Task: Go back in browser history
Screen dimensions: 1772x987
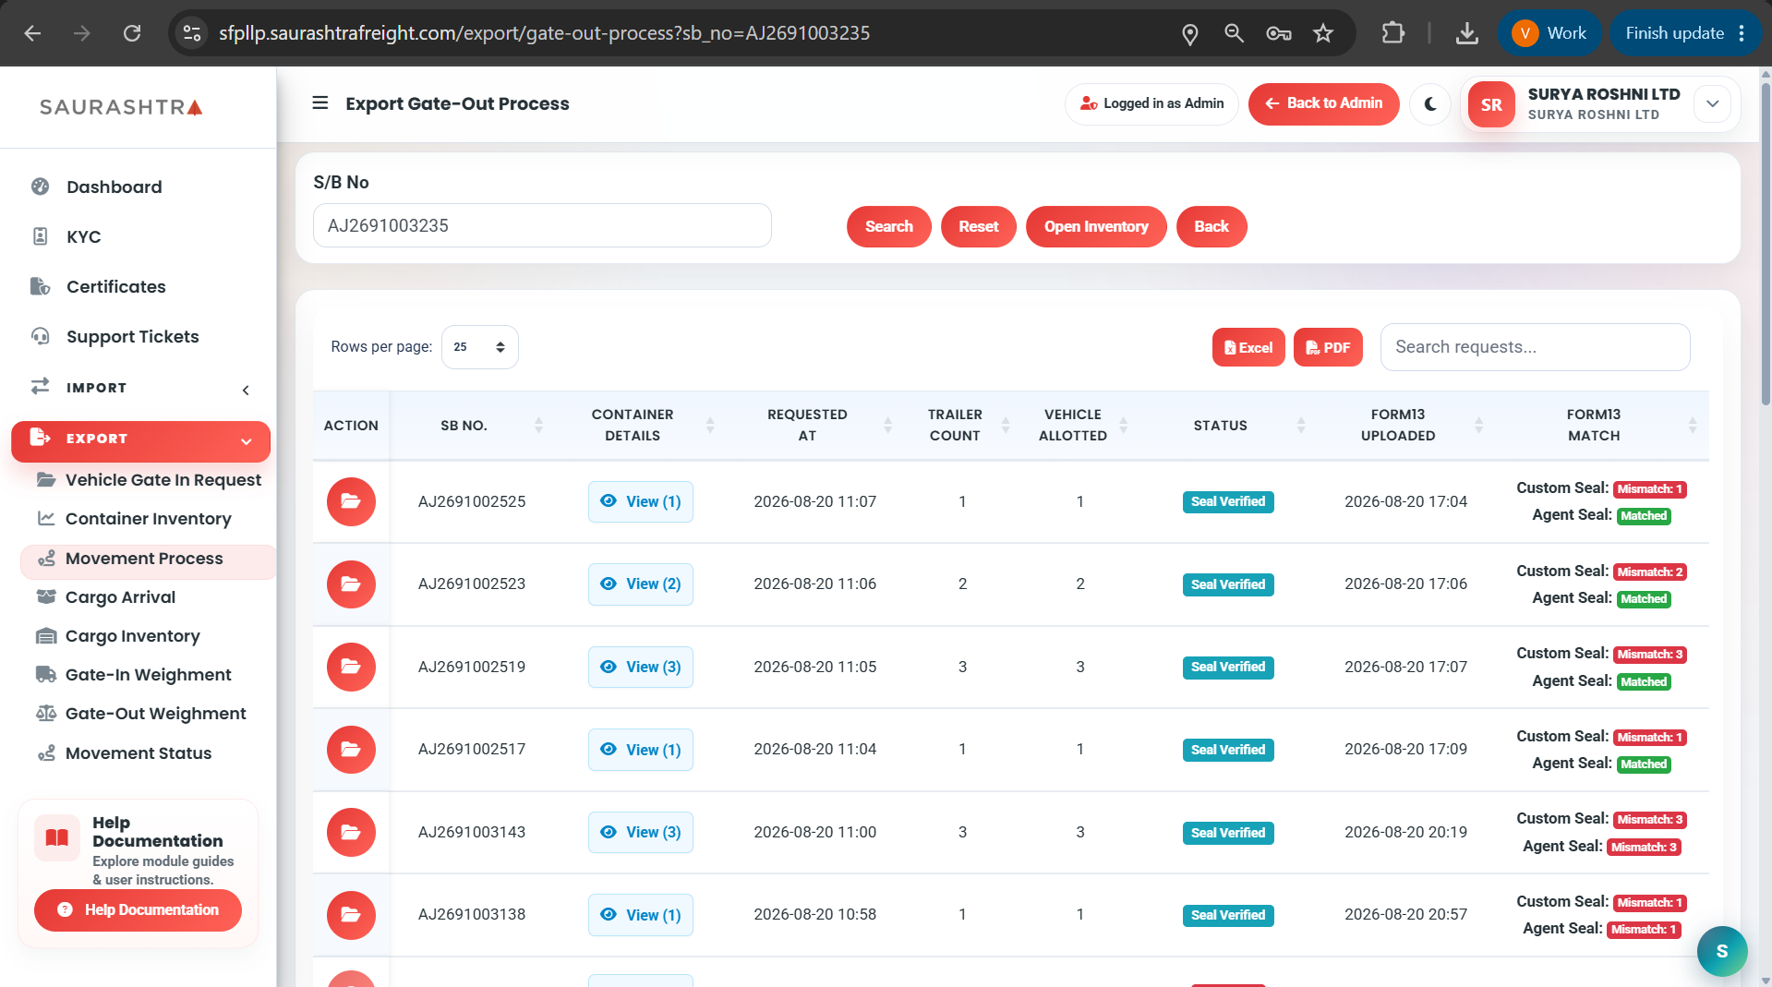Action: click(32, 33)
